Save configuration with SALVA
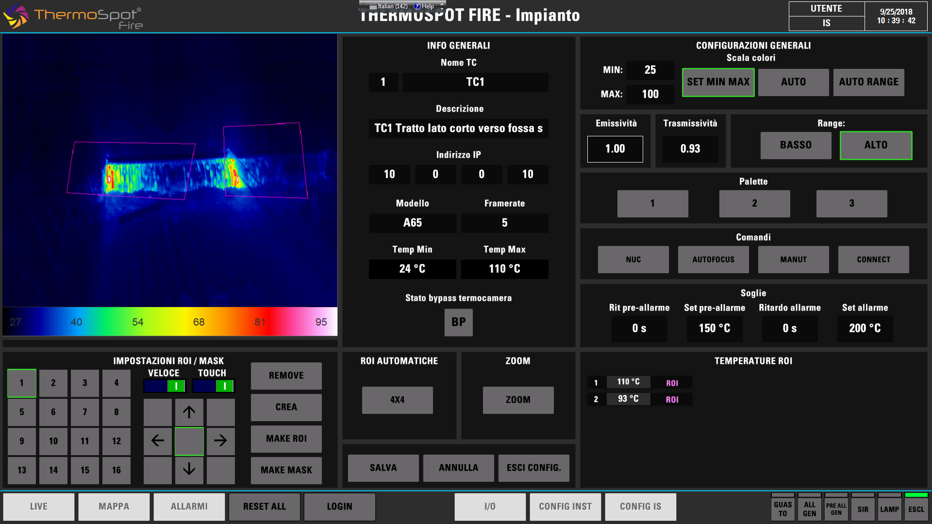 [x=383, y=468]
